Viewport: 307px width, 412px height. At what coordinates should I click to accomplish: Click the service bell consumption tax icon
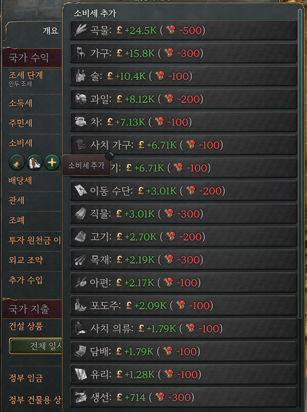17,163
